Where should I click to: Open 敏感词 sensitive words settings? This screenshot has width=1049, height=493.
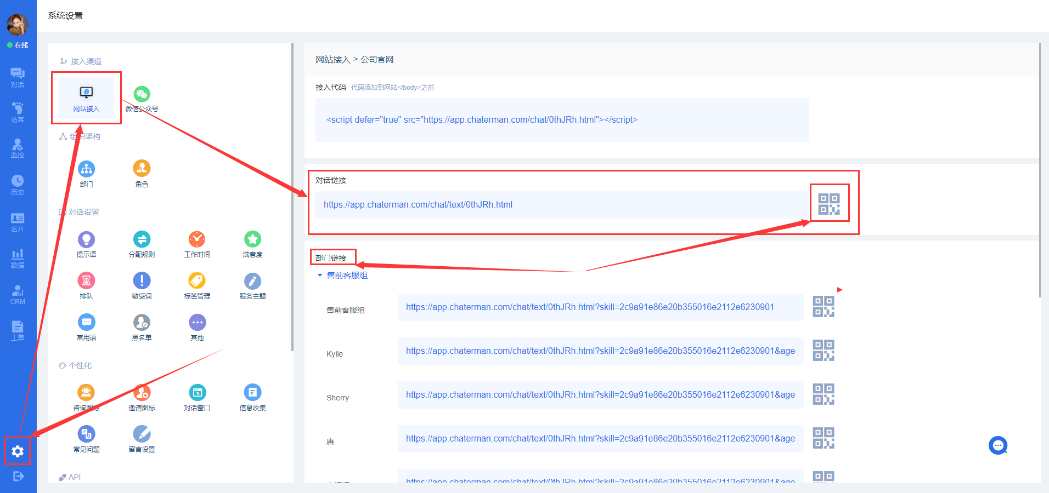pos(142,286)
